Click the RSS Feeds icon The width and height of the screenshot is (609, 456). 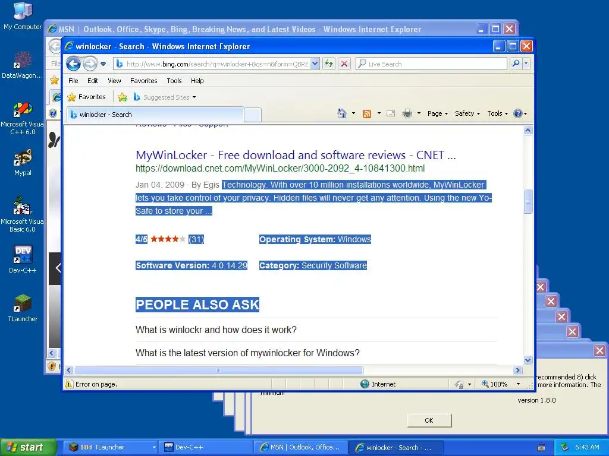click(366, 113)
